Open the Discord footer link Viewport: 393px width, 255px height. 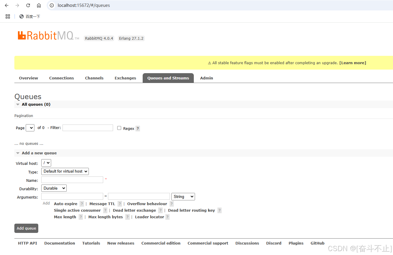pos(274,243)
